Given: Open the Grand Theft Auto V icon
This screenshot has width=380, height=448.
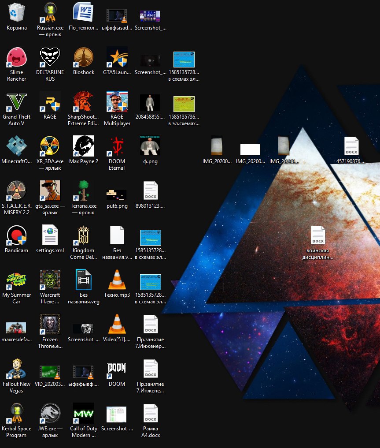Looking at the screenshot, I should click(x=17, y=102).
